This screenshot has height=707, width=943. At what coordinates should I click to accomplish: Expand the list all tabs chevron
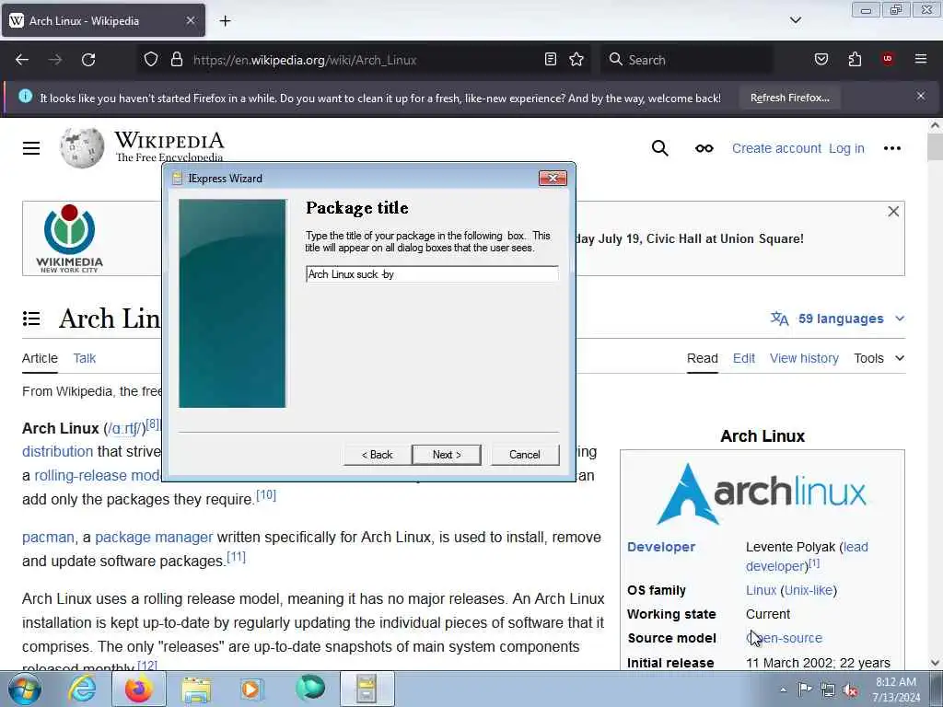pos(796,20)
